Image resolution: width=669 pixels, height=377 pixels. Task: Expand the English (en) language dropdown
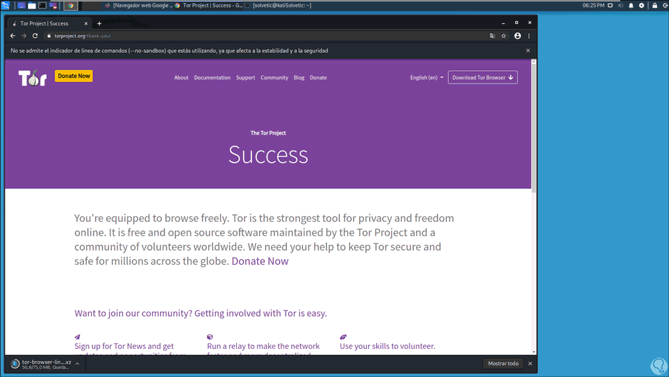pyautogui.click(x=427, y=78)
